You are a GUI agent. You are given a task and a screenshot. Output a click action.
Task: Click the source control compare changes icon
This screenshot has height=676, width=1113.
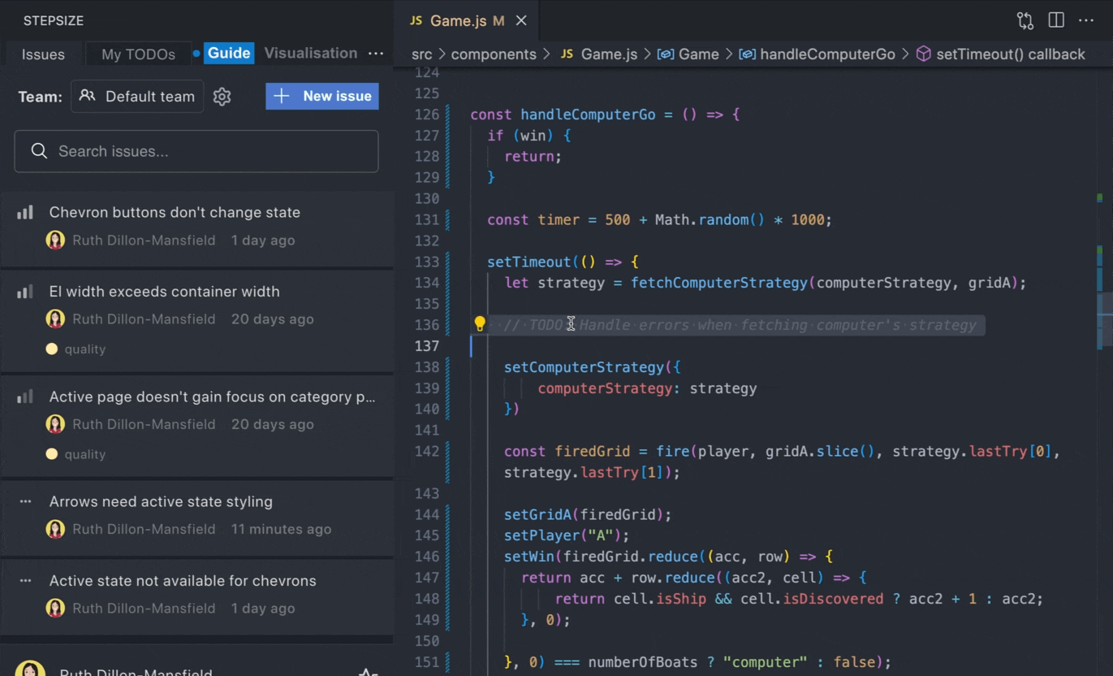[x=1025, y=20]
